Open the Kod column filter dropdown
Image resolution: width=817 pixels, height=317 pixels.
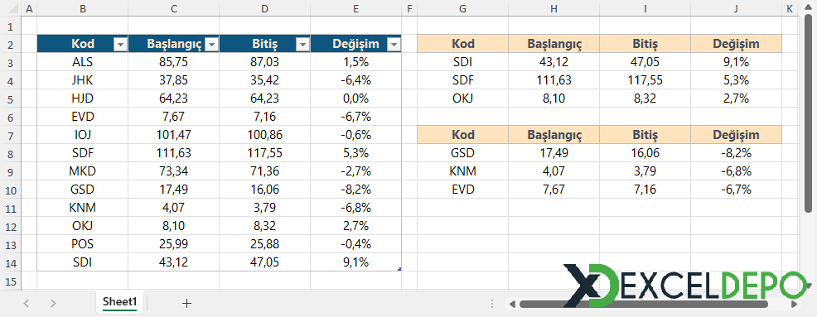pos(120,46)
